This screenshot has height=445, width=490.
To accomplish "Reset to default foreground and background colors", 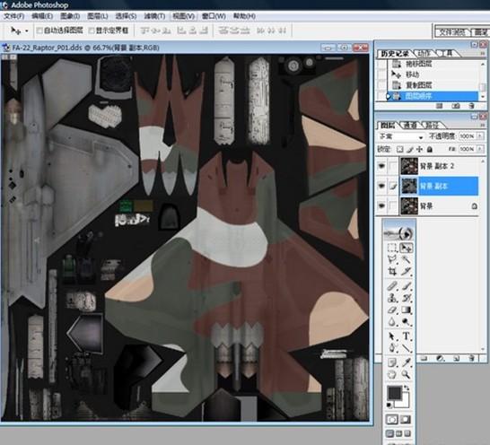I will click(x=389, y=406).
